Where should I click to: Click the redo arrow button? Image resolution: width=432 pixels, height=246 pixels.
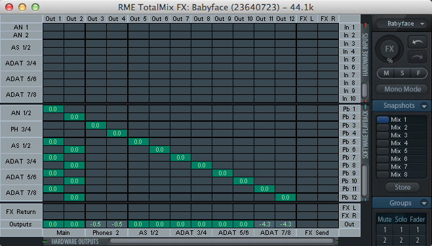click(418, 57)
